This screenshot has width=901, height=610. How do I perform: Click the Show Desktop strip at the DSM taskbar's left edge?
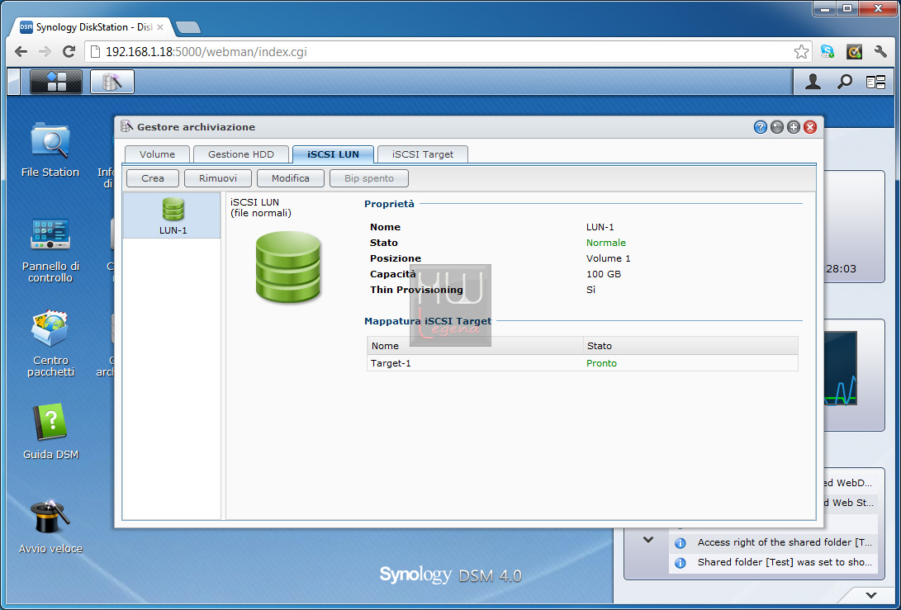click(x=14, y=82)
